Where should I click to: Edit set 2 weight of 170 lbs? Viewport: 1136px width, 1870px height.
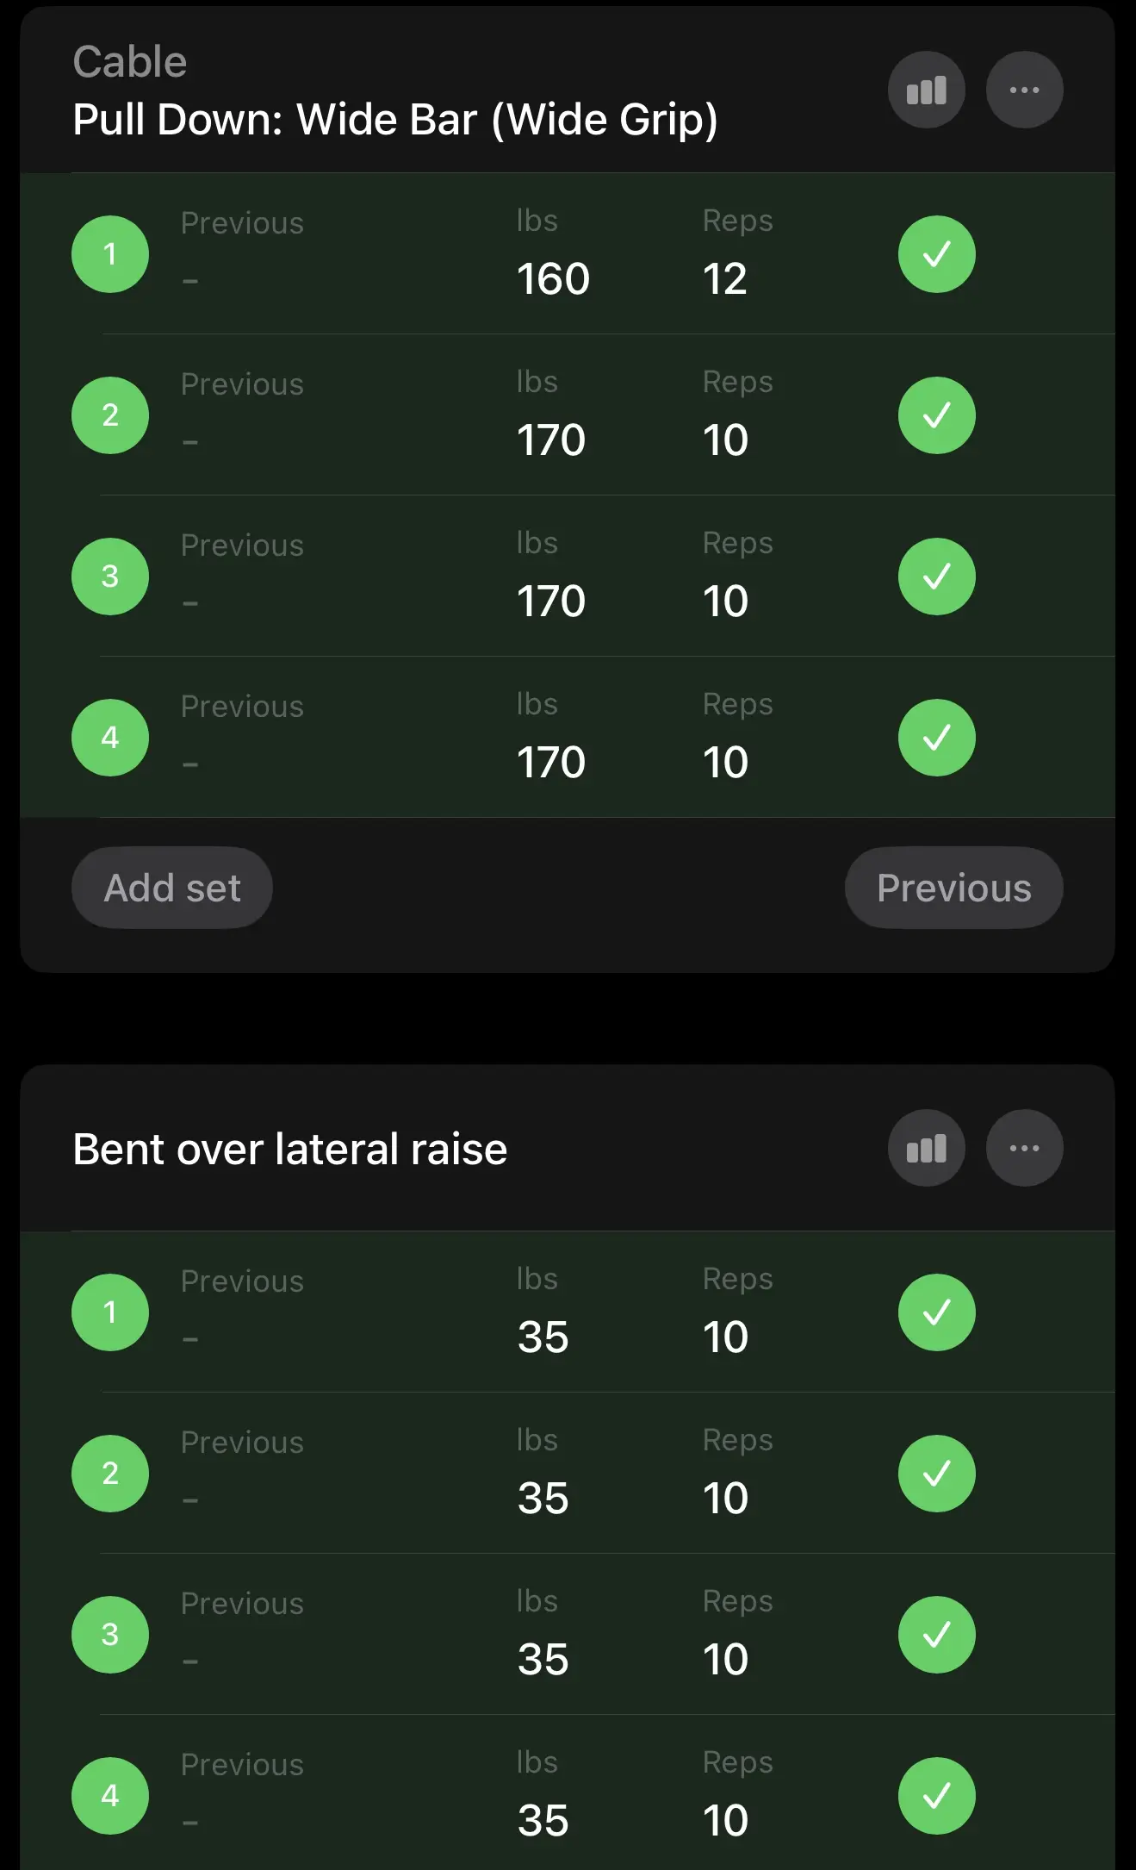point(551,440)
